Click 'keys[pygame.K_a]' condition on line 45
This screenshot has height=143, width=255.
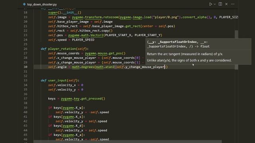click(x=69, y=135)
